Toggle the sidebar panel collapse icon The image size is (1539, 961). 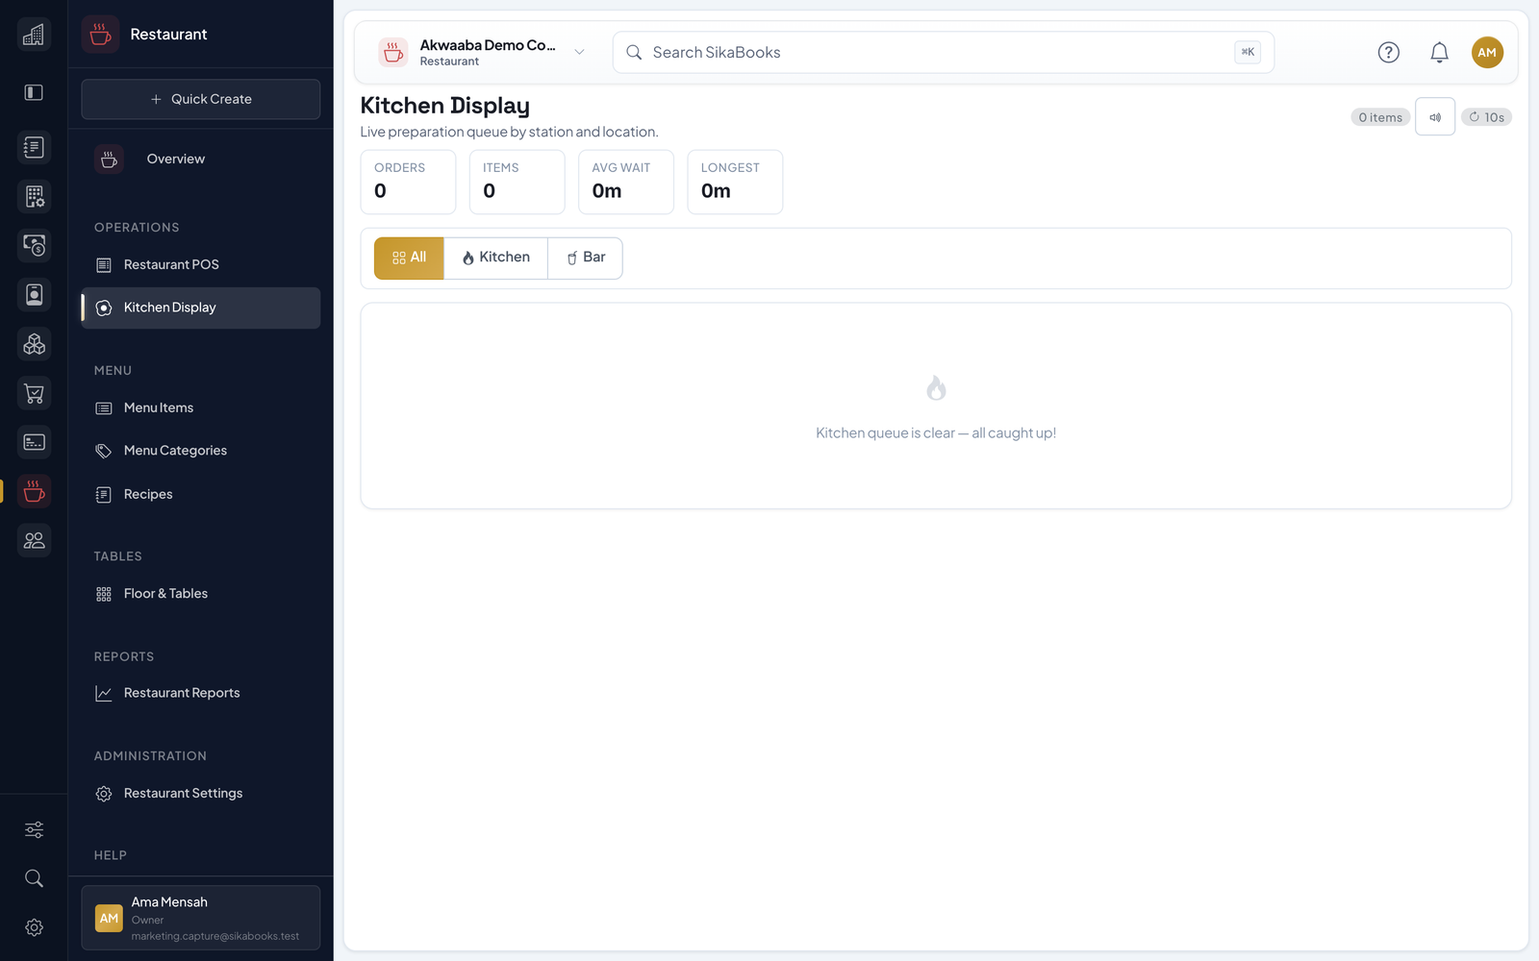pyautogui.click(x=34, y=92)
